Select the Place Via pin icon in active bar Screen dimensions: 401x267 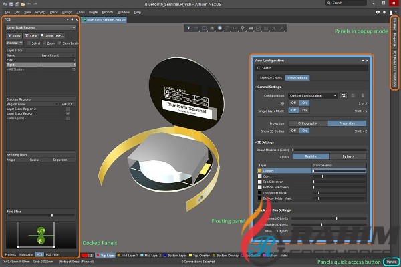tap(243, 28)
